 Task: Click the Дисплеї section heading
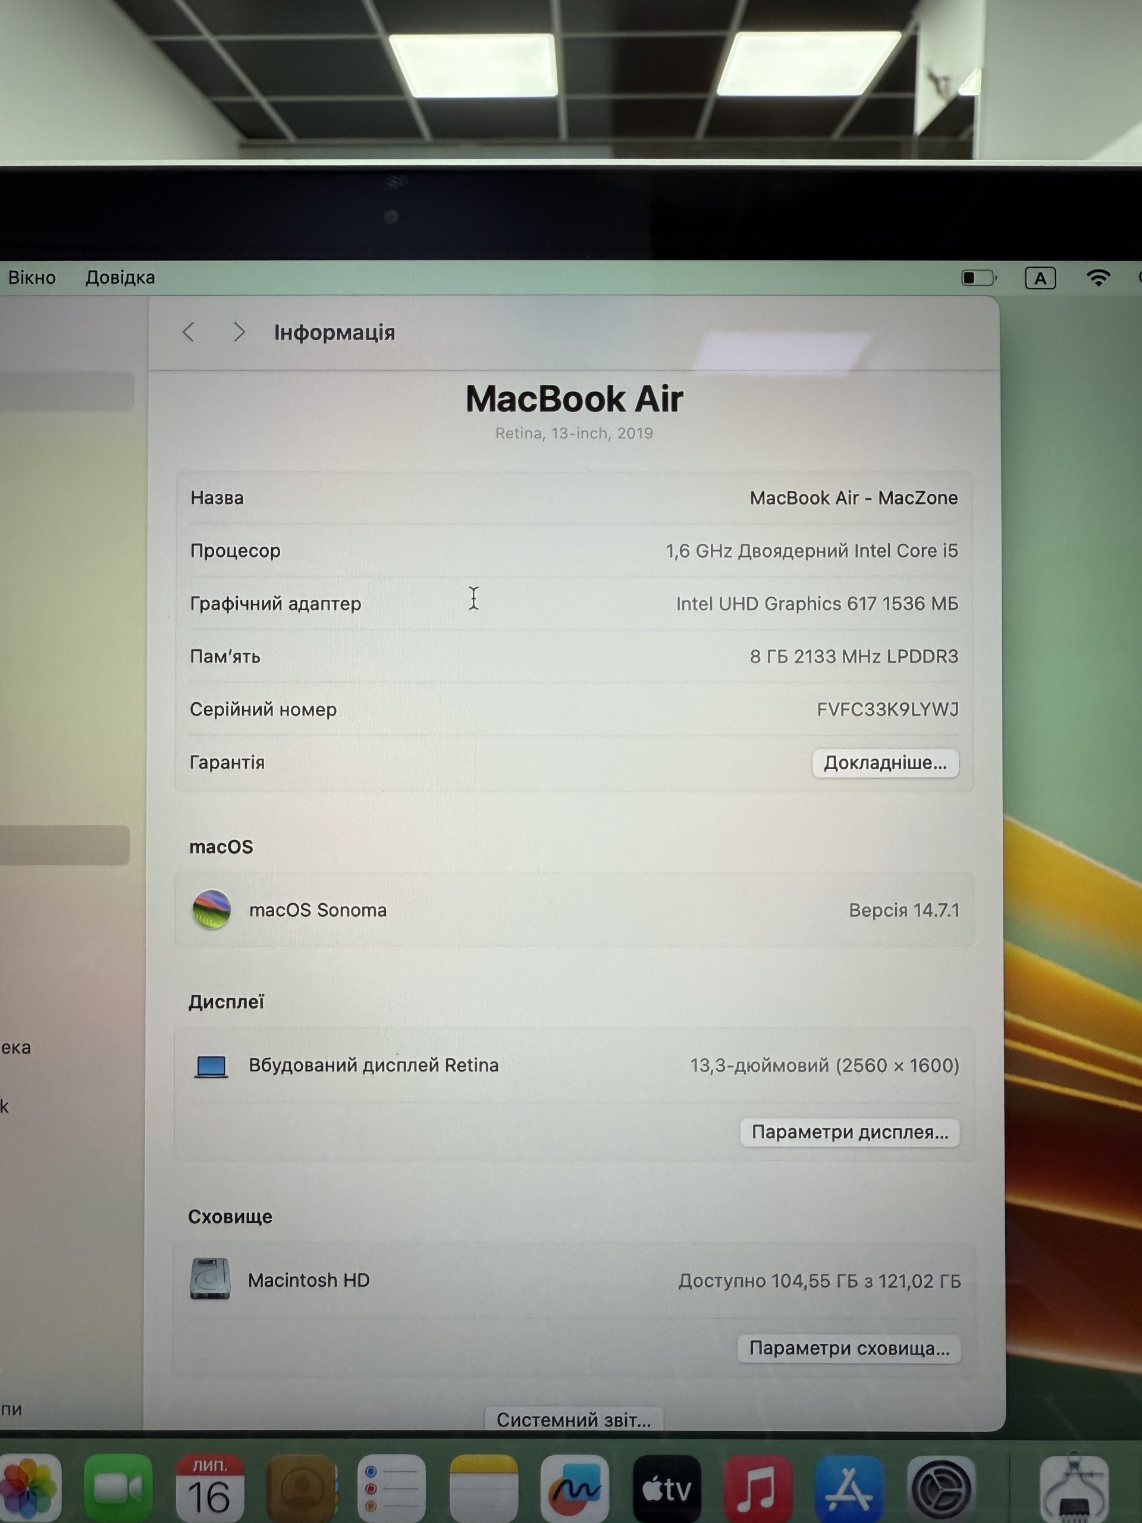tap(226, 1002)
